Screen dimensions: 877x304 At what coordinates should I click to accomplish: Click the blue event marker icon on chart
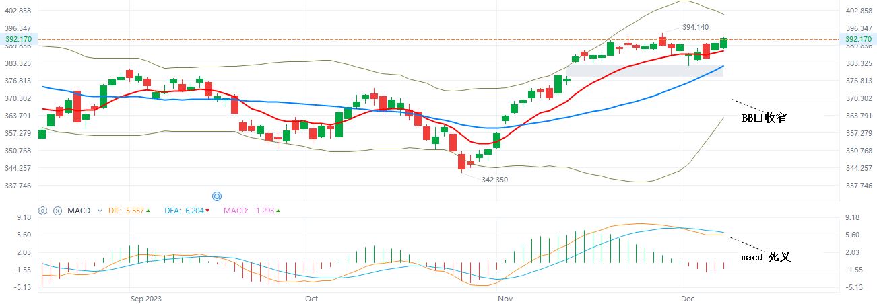pos(217,196)
